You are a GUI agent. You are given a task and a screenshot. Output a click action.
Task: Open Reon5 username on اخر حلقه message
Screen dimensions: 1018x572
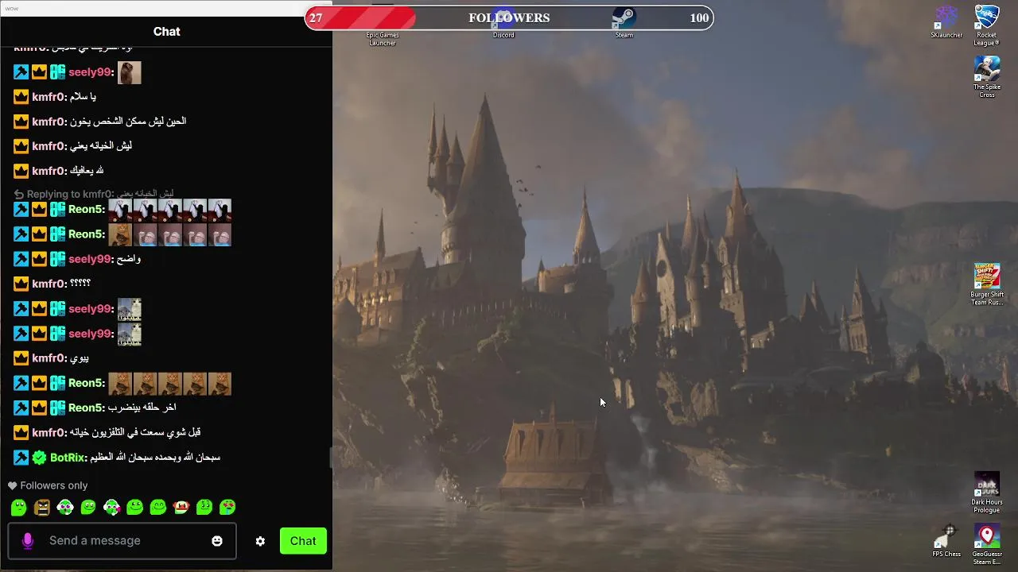[86, 408]
